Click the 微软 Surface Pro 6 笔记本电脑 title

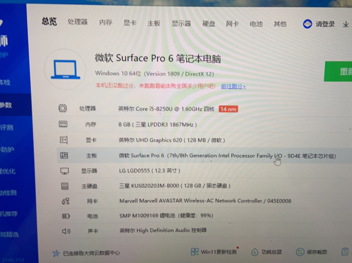(x=158, y=58)
